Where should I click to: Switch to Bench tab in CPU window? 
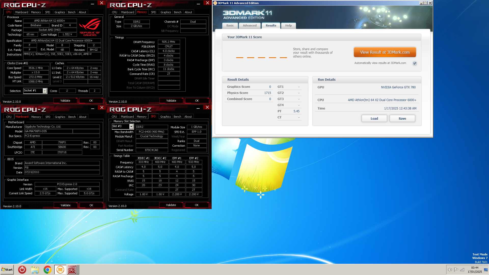pyautogui.click(x=72, y=12)
